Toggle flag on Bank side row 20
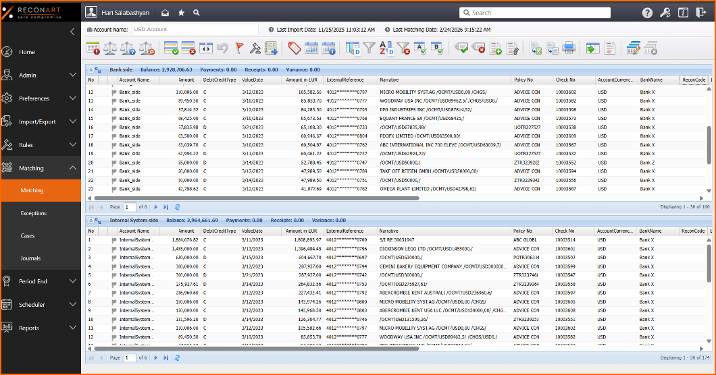Image resolution: width=716 pixels, height=375 pixels. coord(113,163)
